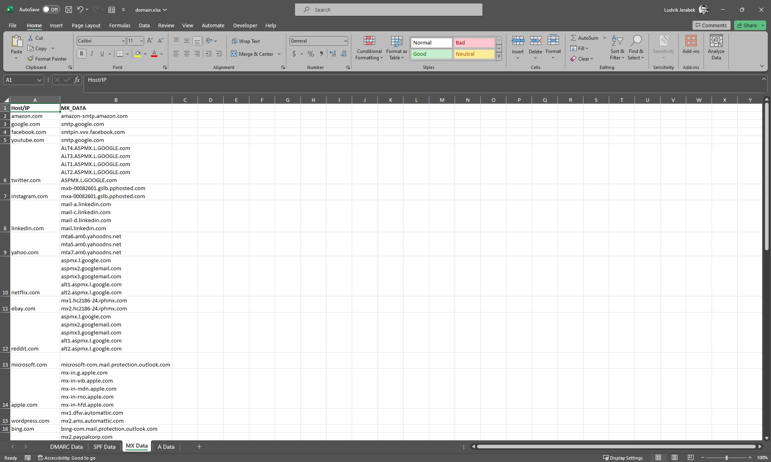Open Format as Table gallery

coord(397,48)
